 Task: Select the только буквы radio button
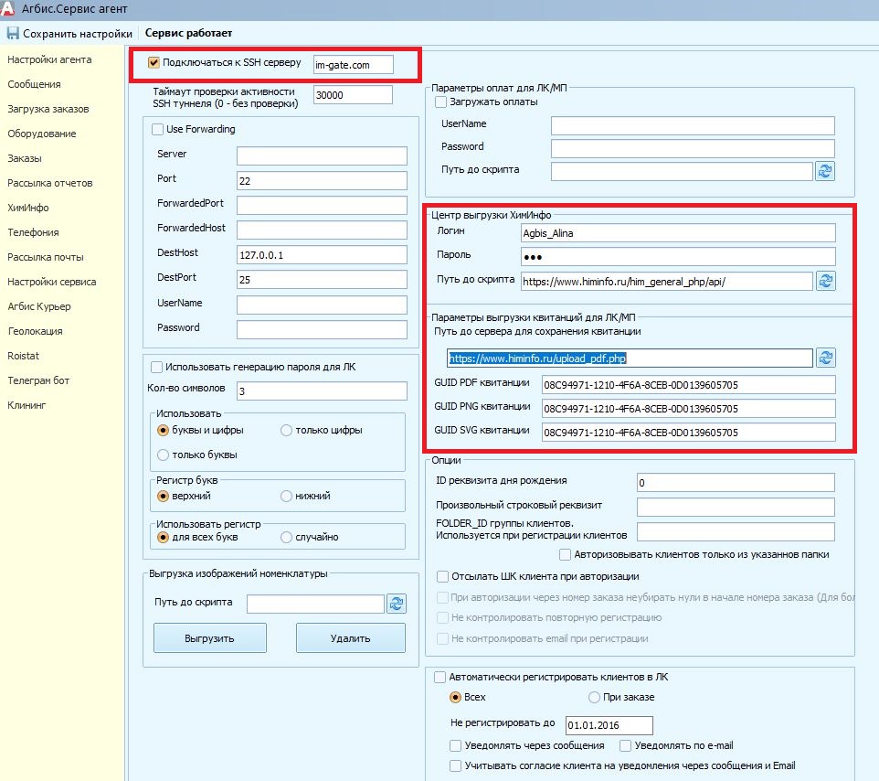coord(164,455)
